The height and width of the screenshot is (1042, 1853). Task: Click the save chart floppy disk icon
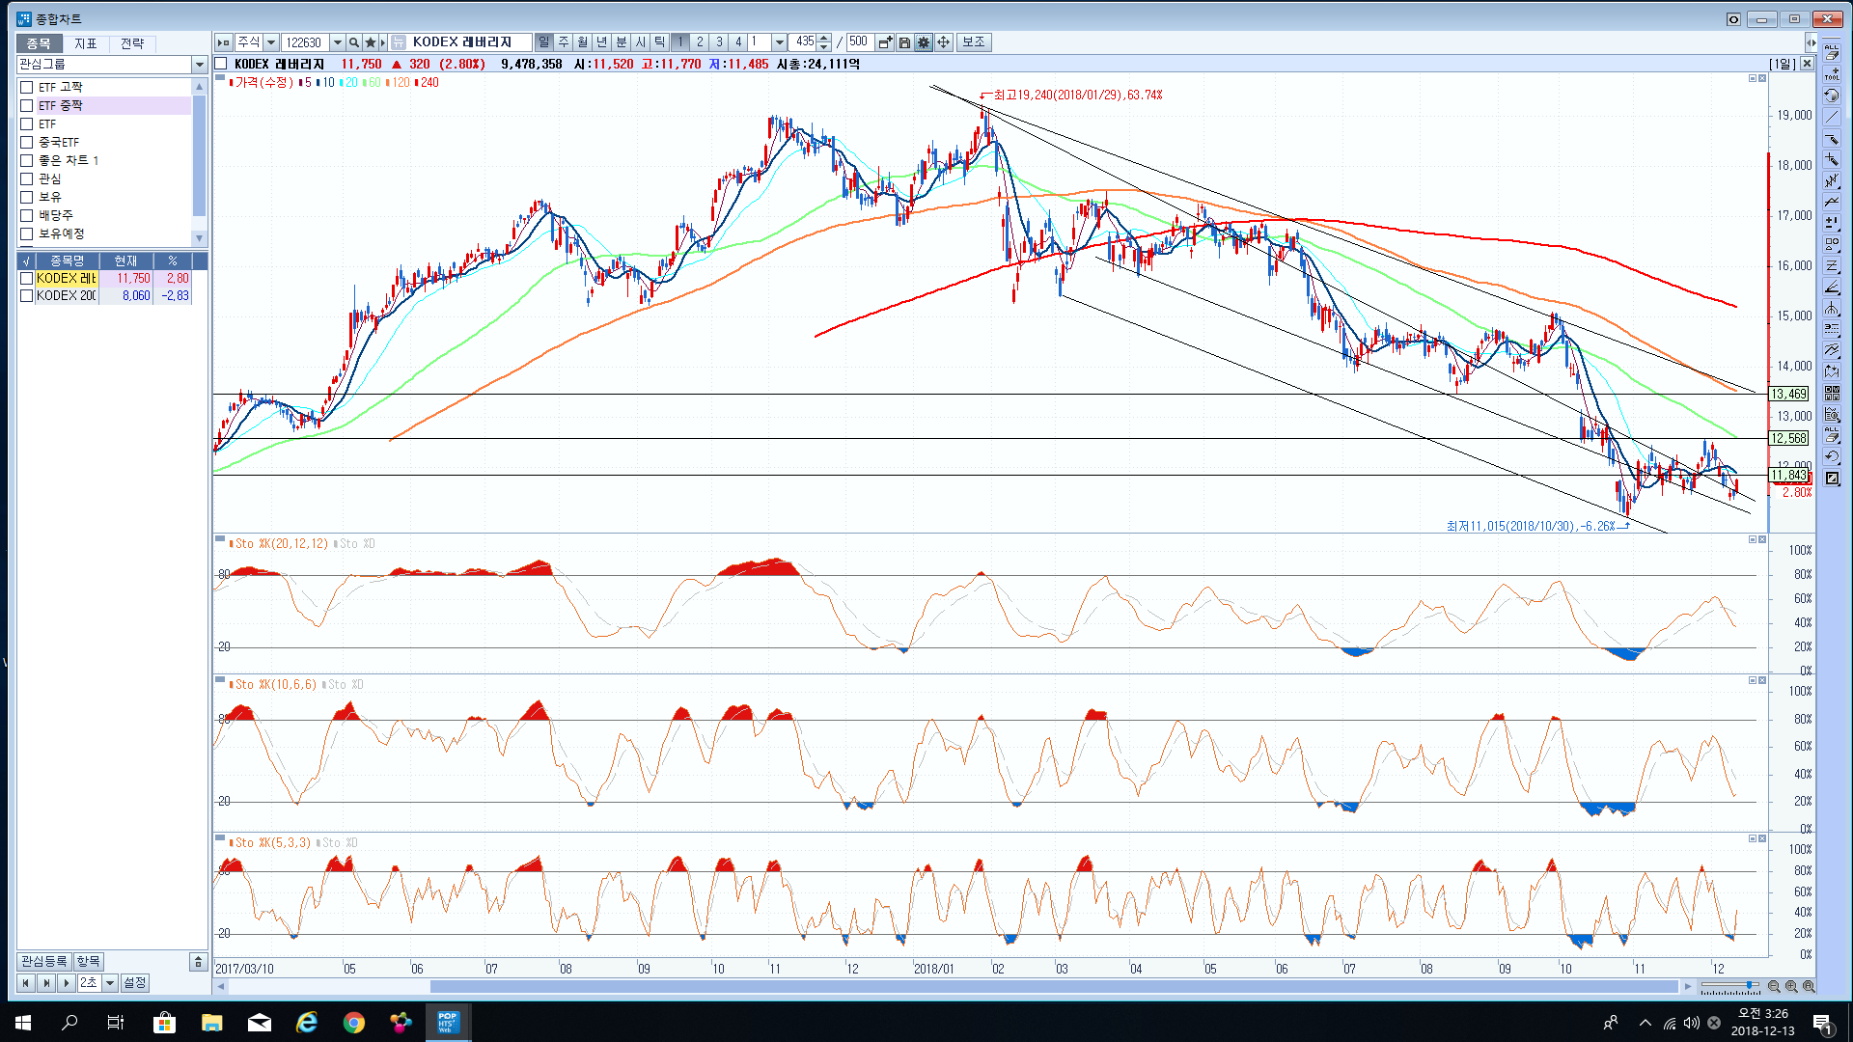[x=904, y=42]
